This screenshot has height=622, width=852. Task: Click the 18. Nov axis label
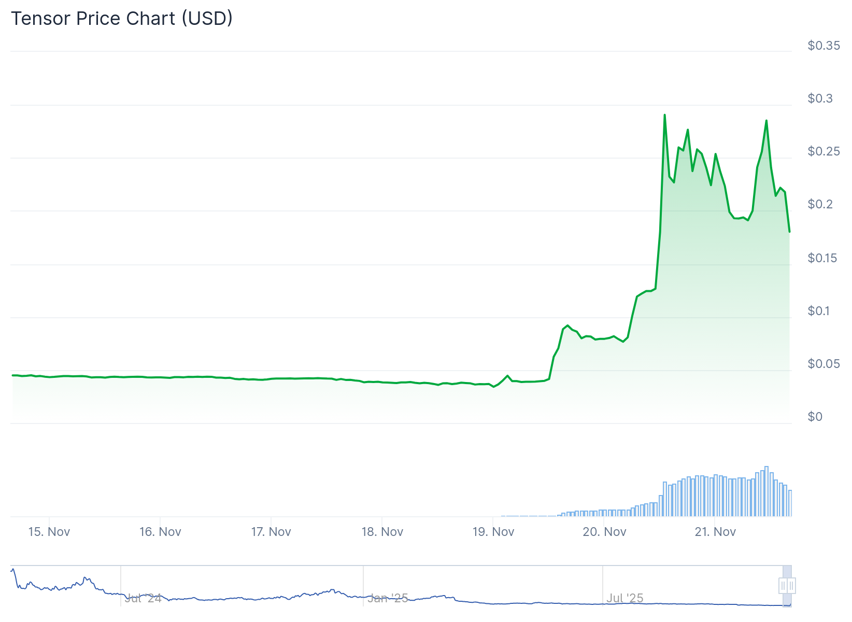click(x=382, y=532)
